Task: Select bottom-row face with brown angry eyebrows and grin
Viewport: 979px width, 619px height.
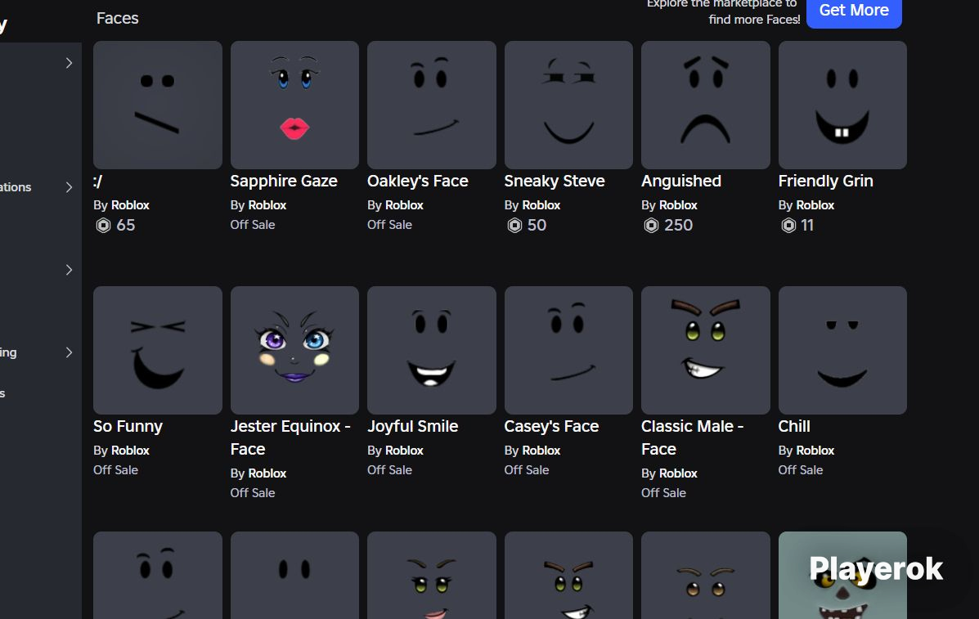Action: pos(568,576)
